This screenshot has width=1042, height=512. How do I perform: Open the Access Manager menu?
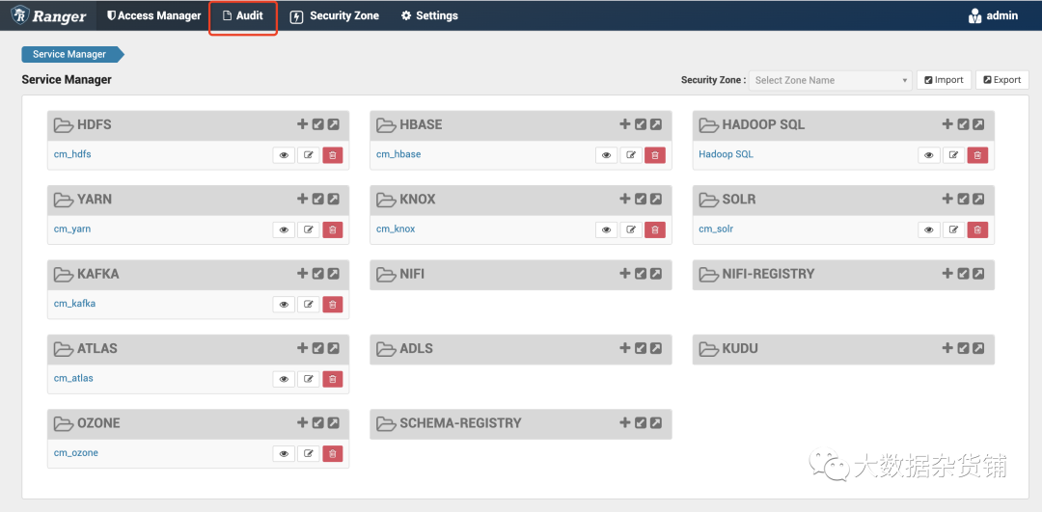click(x=153, y=15)
